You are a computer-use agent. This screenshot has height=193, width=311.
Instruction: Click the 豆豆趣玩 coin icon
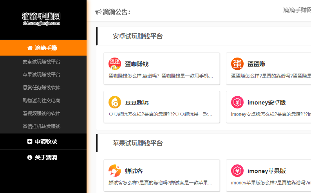115,102
